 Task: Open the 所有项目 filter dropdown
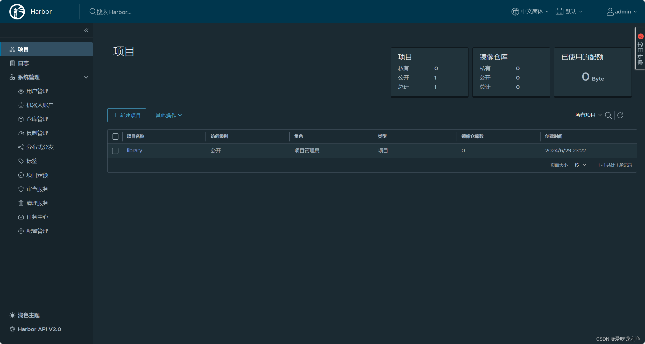pyautogui.click(x=588, y=115)
